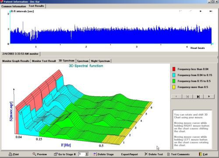The width and height of the screenshot is (219, 158).
Task: Decrease the stage number spinner
Action: [87, 155]
